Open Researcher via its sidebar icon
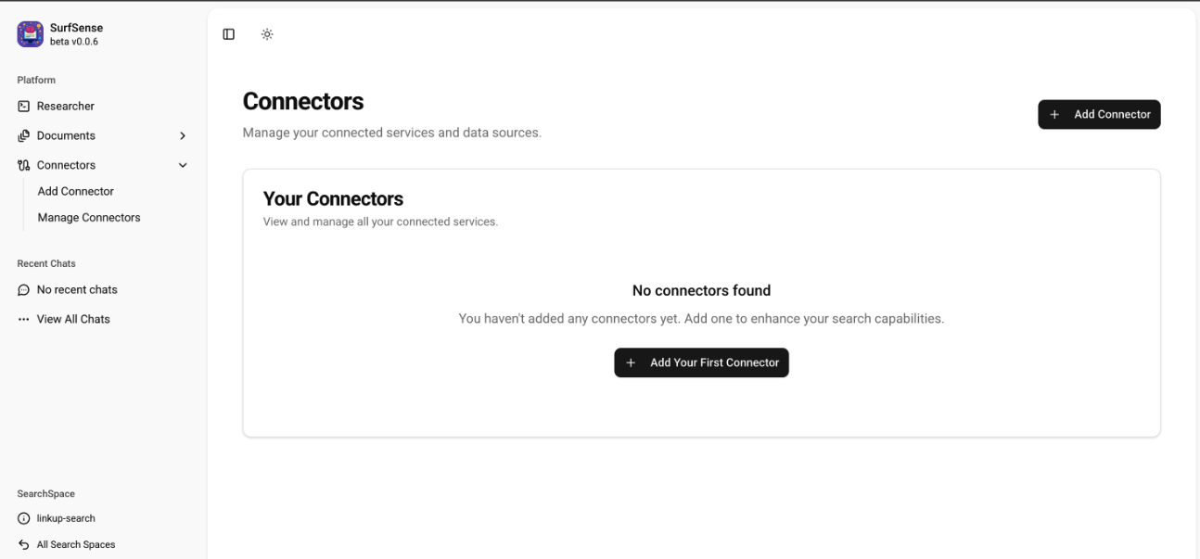Viewport: 1200px width, 559px height. 23,106
